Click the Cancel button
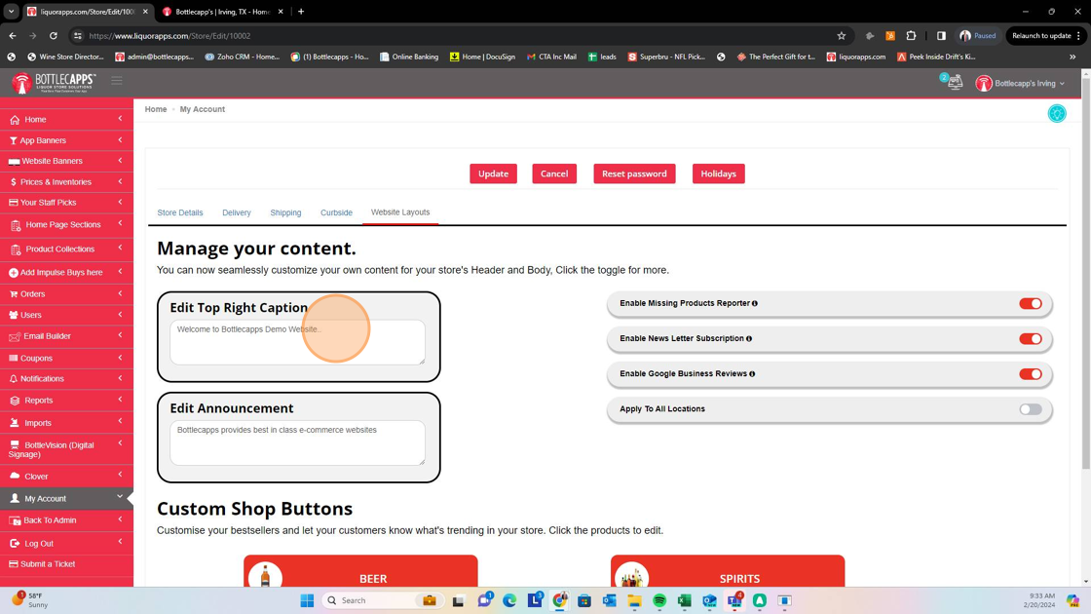 click(x=554, y=174)
